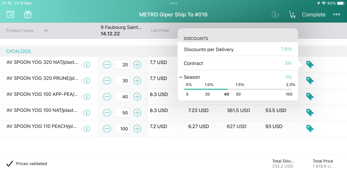Image resolution: width=347 pixels, height=175 pixels.
Task: Tap the Complete button
Action: (x=314, y=14)
